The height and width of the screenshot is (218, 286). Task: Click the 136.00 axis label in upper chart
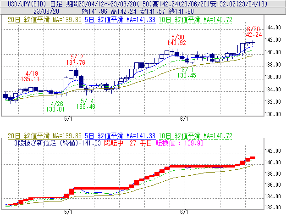[x=273, y=77]
